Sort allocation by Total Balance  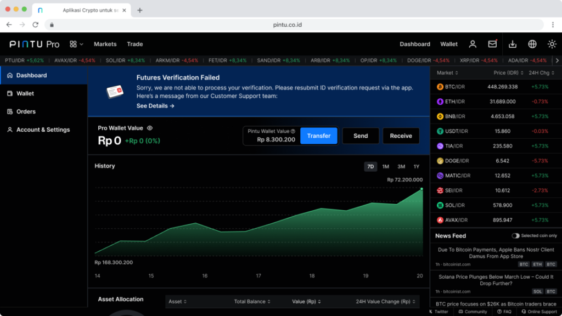tap(252, 302)
